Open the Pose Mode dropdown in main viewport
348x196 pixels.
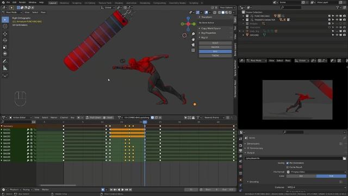[12, 12]
